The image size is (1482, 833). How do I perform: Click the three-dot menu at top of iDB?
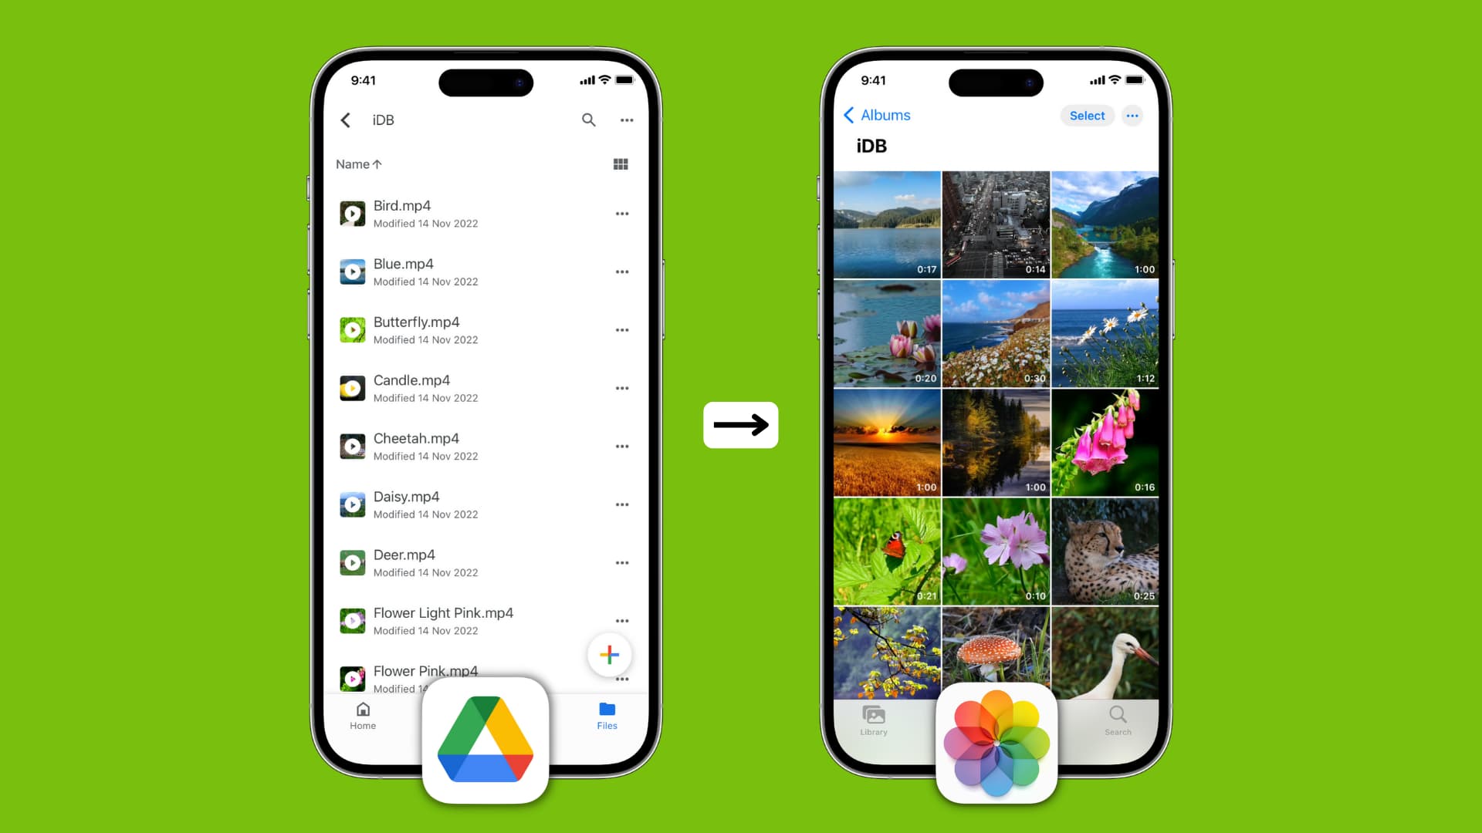click(627, 120)
